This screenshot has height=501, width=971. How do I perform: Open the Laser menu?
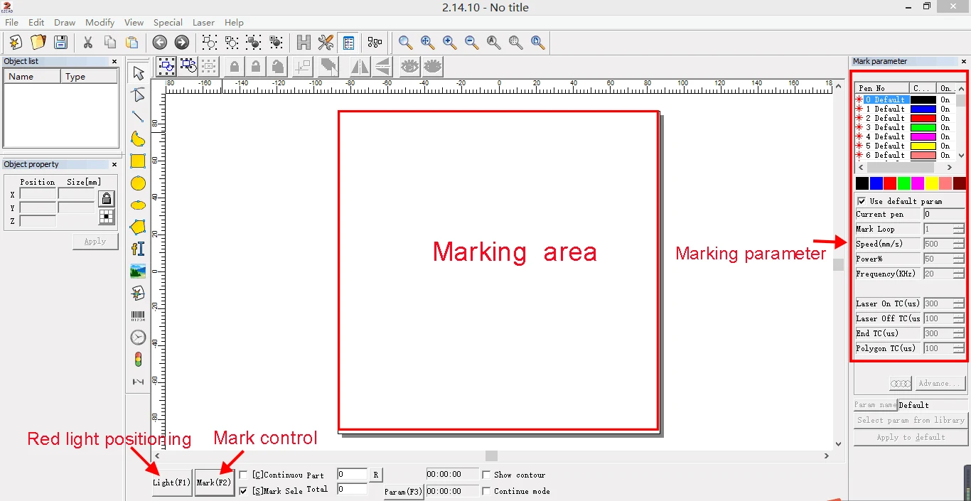pos(203,22)
